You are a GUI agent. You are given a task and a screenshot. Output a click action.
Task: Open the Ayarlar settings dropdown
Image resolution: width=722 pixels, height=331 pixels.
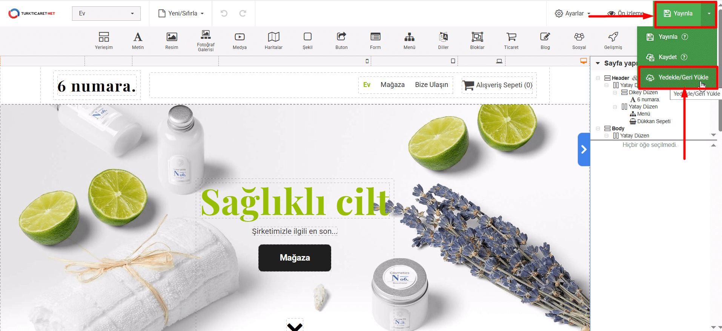pyautogui.click(x=573, y=13)
